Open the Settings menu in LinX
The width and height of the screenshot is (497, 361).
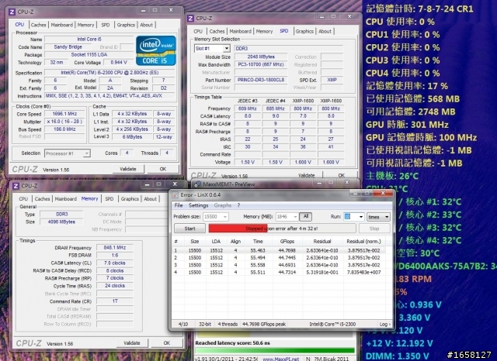pyautogui.click(x=199, y=205)
